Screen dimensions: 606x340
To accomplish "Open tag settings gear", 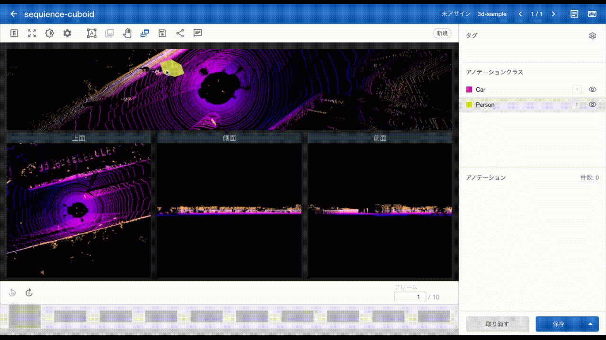I will point(592,35).
